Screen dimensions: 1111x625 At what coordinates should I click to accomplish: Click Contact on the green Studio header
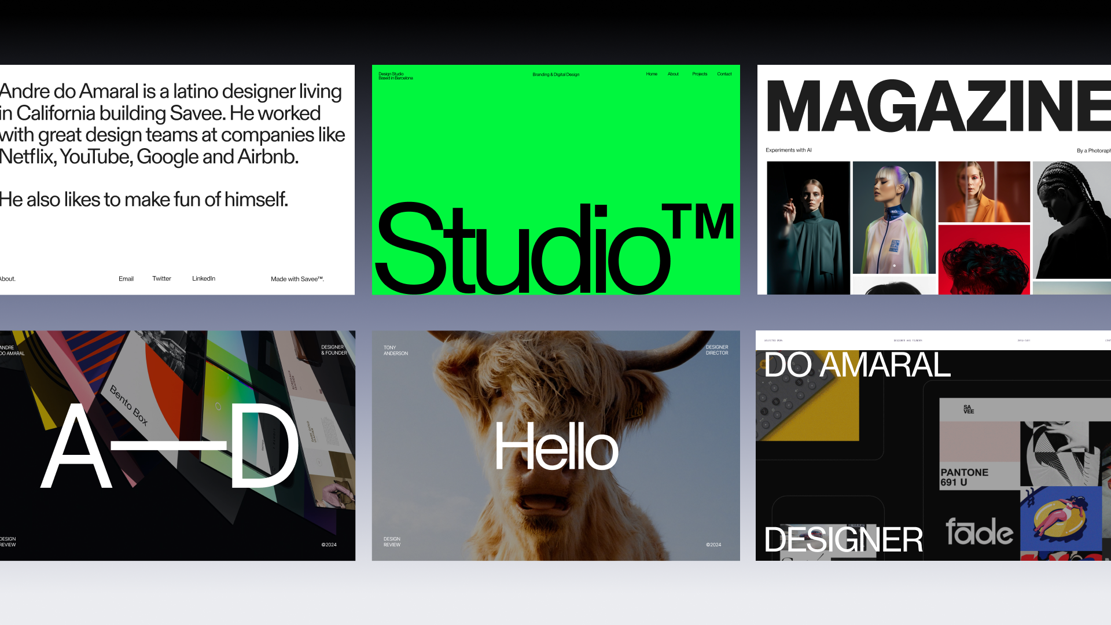click(x=724, y=74)
